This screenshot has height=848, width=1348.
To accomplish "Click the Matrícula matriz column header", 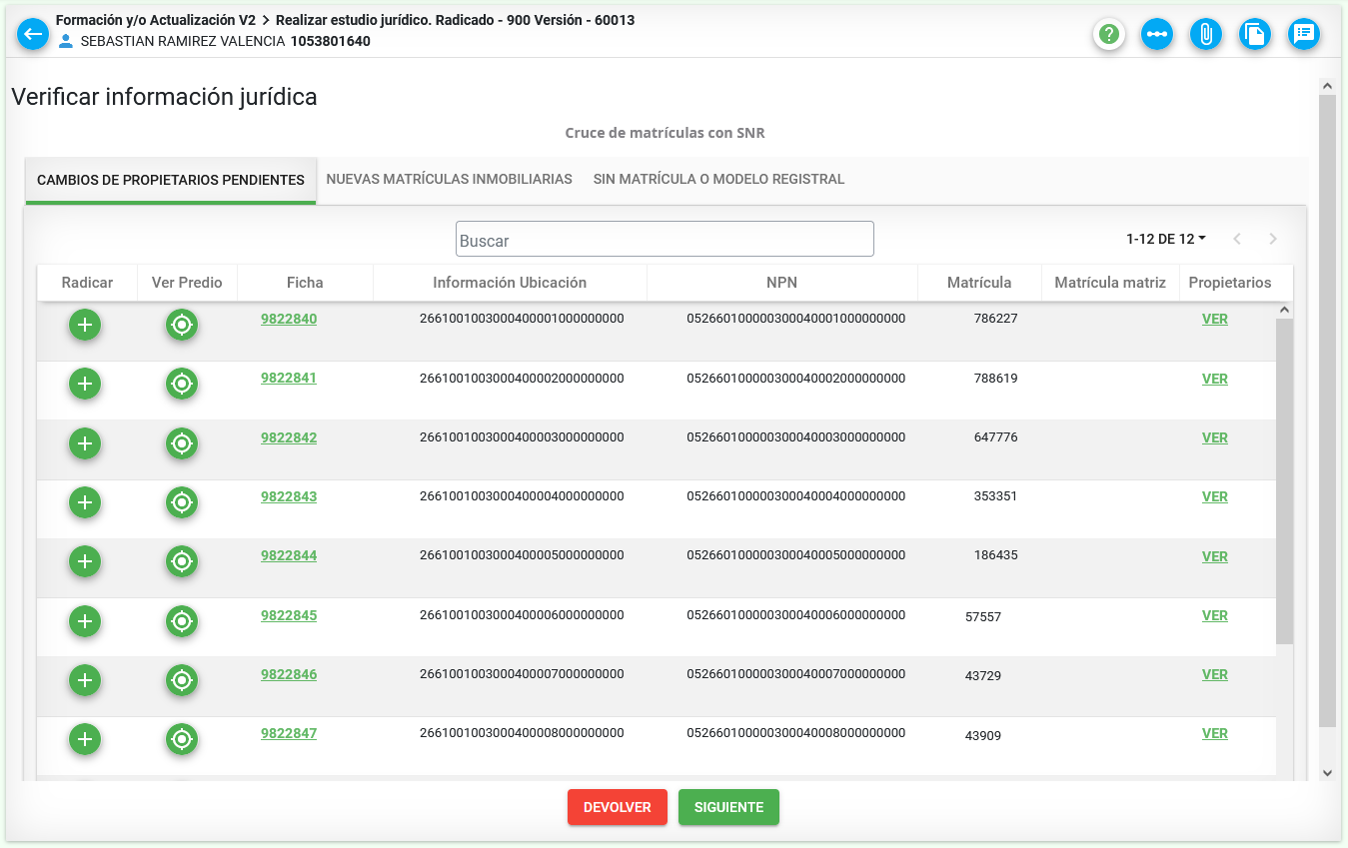I will coord(1110,283).
